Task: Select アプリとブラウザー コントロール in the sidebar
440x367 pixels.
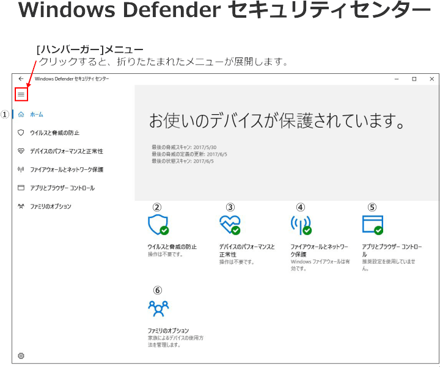Action: point(62,188)
